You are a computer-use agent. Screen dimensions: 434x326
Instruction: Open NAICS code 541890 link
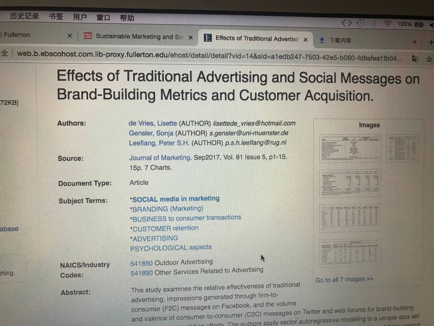[x=142, y=273]
